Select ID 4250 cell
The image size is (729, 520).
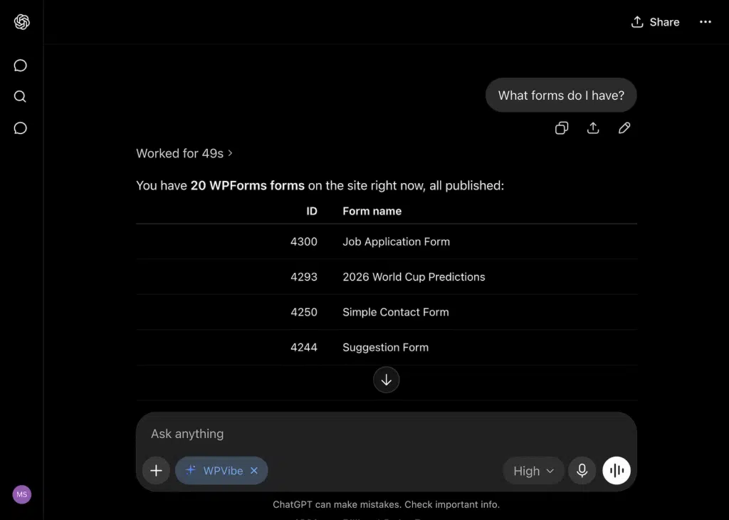303,313
